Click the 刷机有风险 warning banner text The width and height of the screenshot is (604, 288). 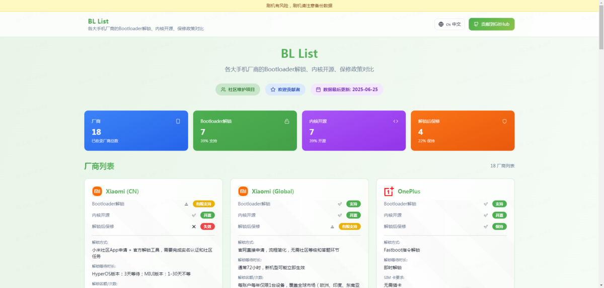tap(299, 6)
